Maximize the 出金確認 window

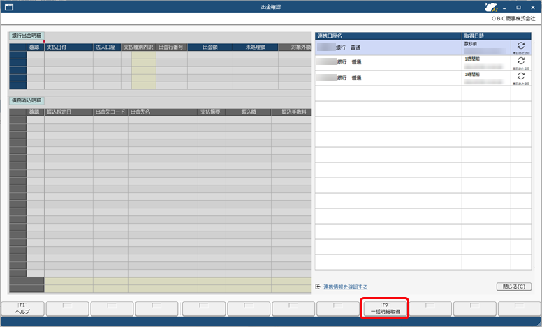click(518, 7)
